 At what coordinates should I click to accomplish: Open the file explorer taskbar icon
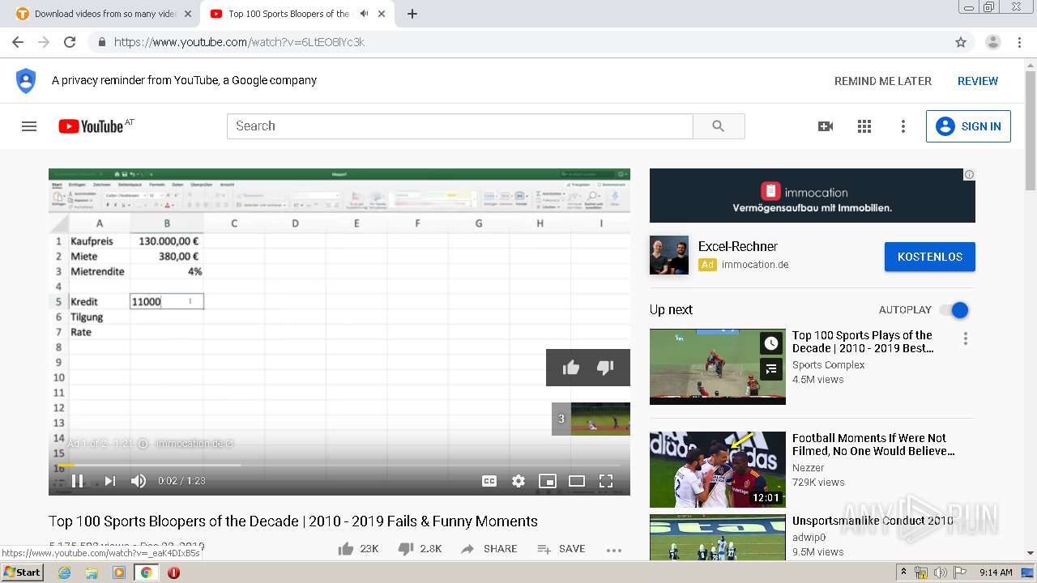(92, 572)
